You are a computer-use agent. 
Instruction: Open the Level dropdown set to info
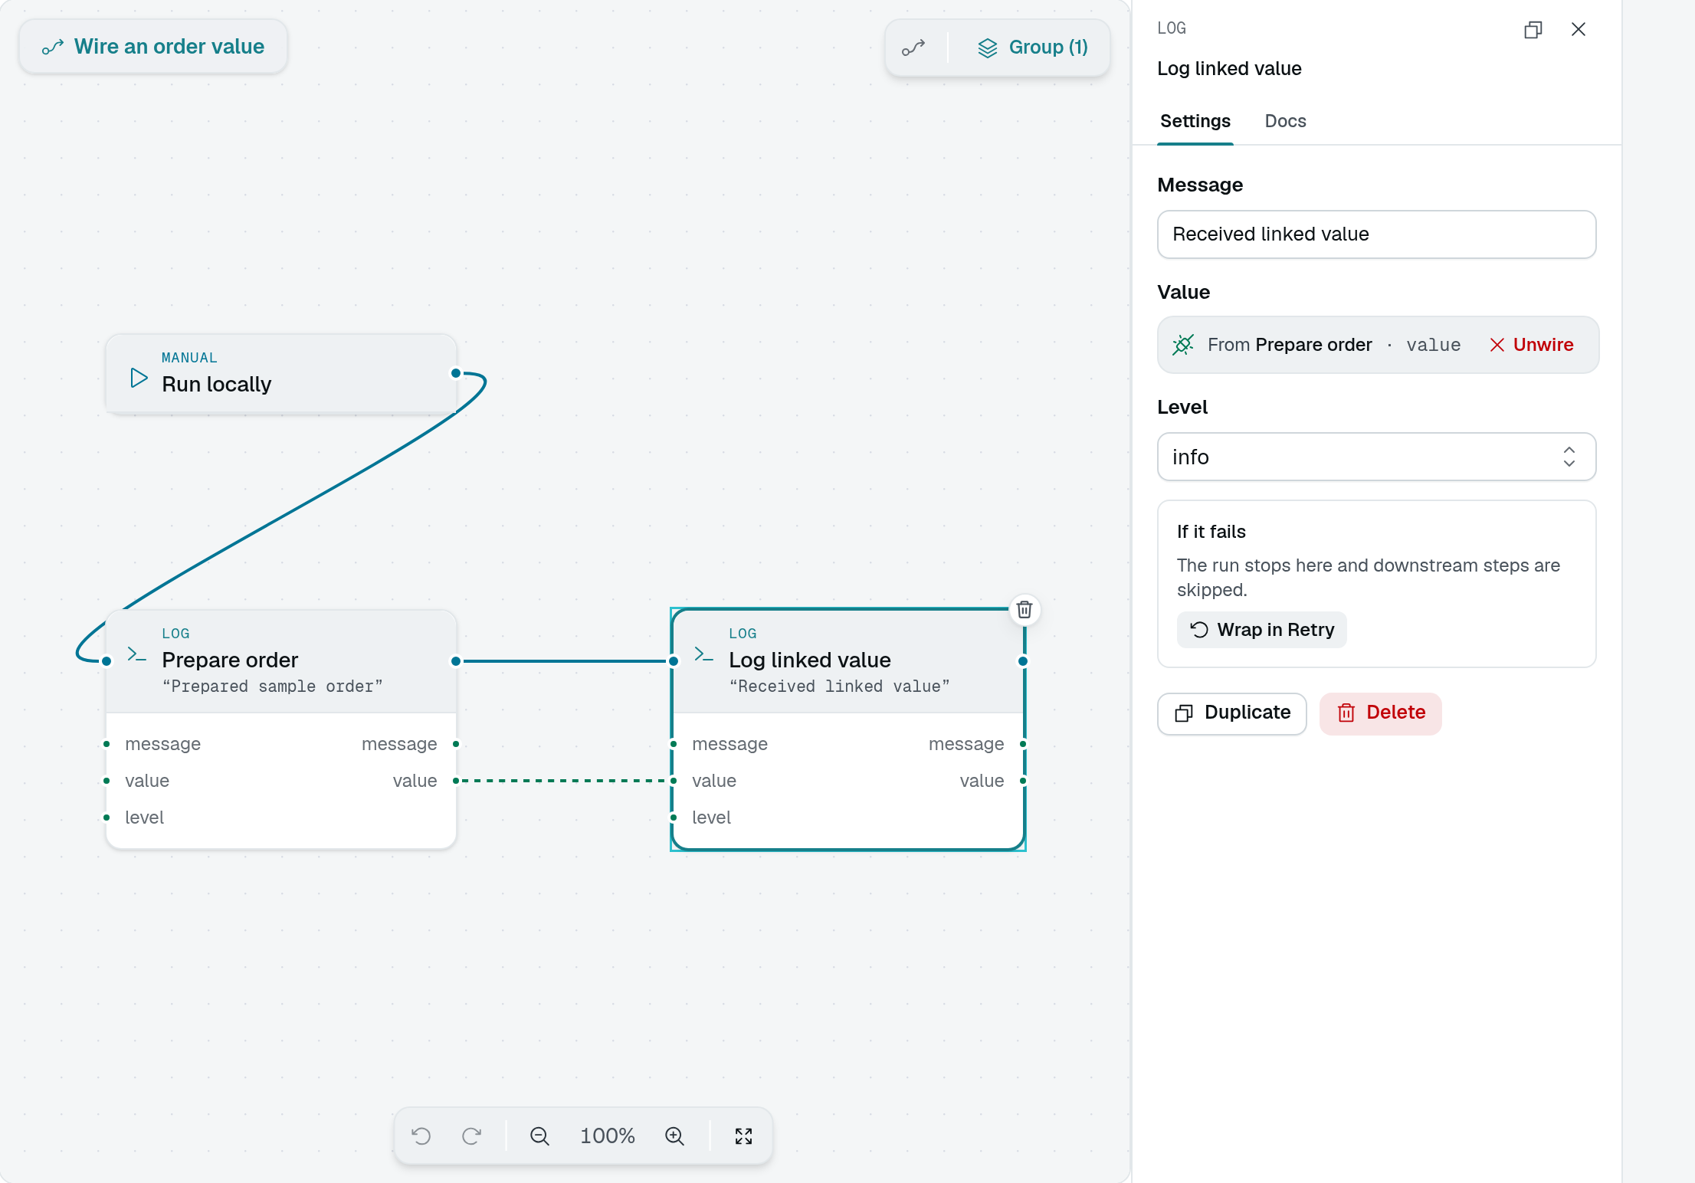click(1376, 457)
